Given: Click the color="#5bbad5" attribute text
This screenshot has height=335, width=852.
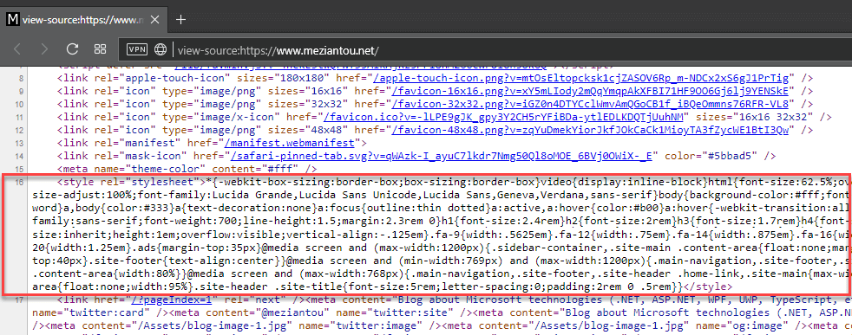Looking at the screenshot, I should coord(707,156).
